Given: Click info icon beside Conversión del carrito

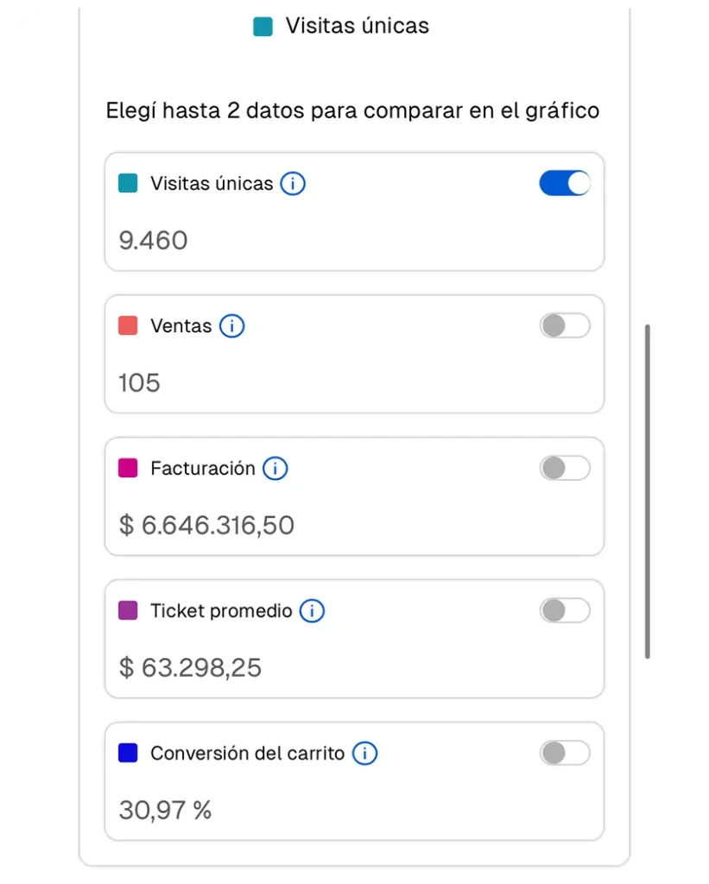Looking at the screenshot, I should tap(364, 754).
